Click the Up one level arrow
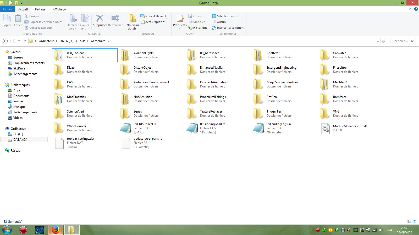This screenshot has height=235, width=419. pyautogui.click(x=25, y=41)
